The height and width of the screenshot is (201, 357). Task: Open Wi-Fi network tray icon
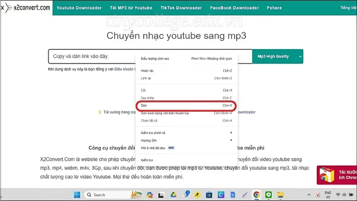(x=338, y=195)
